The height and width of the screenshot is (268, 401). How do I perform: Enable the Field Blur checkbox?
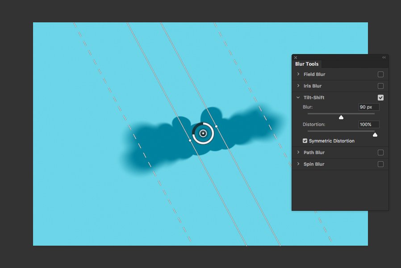coord(380,75)
